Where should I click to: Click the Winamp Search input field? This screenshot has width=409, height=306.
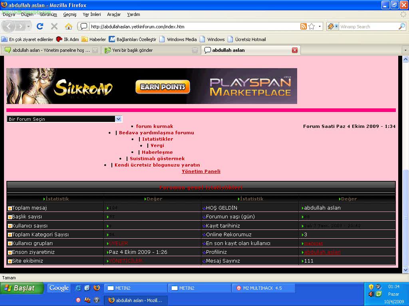(368, 26)
